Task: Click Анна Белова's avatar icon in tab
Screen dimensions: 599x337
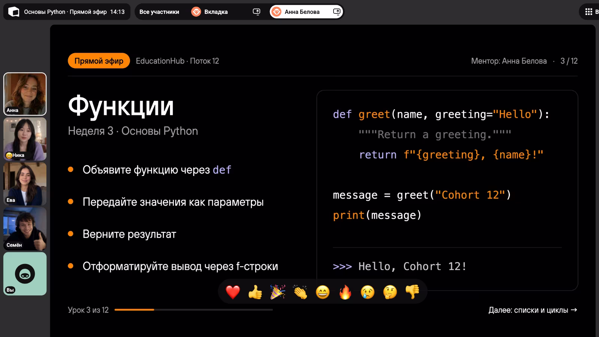Action: click(276, 12)
